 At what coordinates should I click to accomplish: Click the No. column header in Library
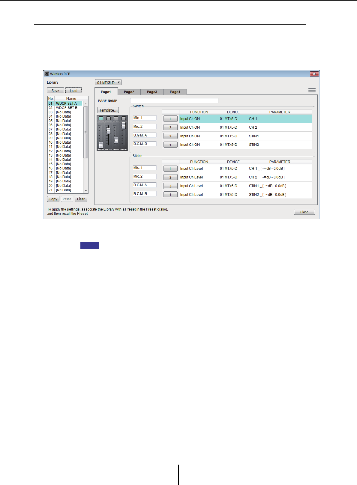51,99
